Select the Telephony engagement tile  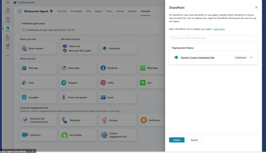point(78,120)
